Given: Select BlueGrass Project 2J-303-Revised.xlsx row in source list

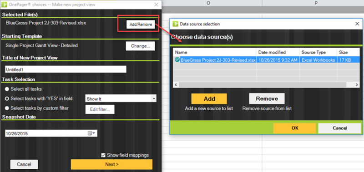Looking at the screenshot, I should point(267,60).
